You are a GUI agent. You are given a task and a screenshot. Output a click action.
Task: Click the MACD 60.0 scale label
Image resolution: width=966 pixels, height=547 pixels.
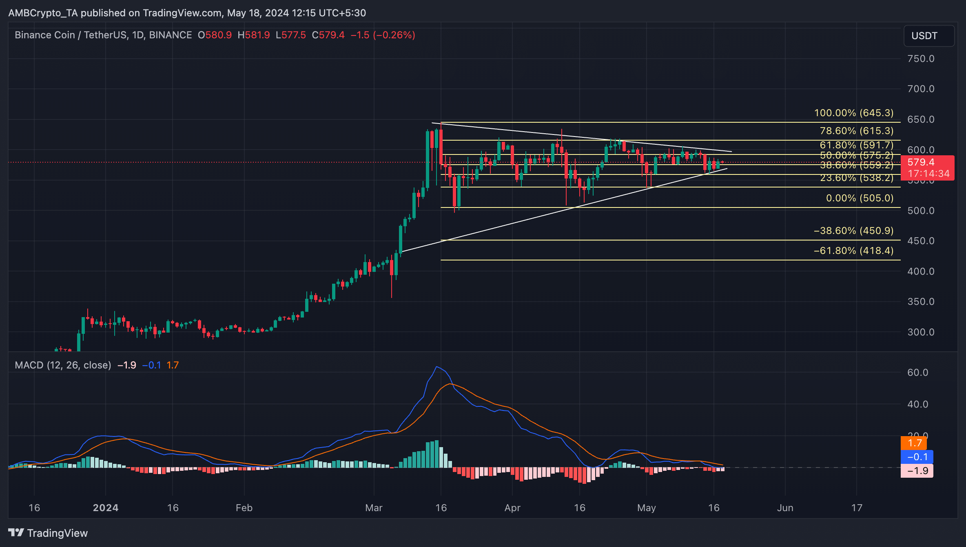coord(917,373)
